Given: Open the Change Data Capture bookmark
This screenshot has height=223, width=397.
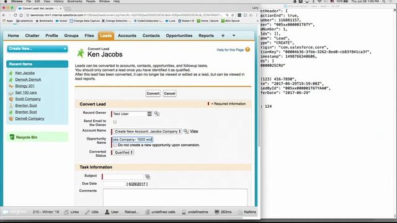Looking at the screenshot, I should pyautogui.click(x=84, y=21).
